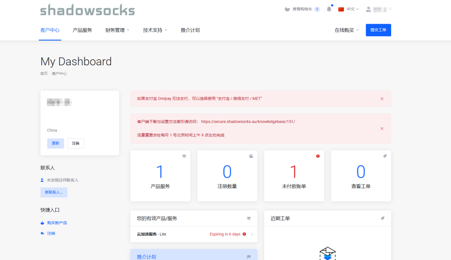Image resolution: width=451 pixels, height=260 pixels.
Task: Click the user account avatar icon
Action: pyautogui.click(x=369, y=9)
